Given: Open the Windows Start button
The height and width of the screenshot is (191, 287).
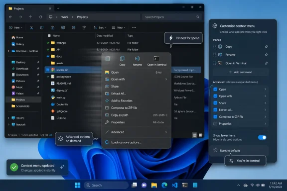Looking at the screenshot, I should coord(78,186).
